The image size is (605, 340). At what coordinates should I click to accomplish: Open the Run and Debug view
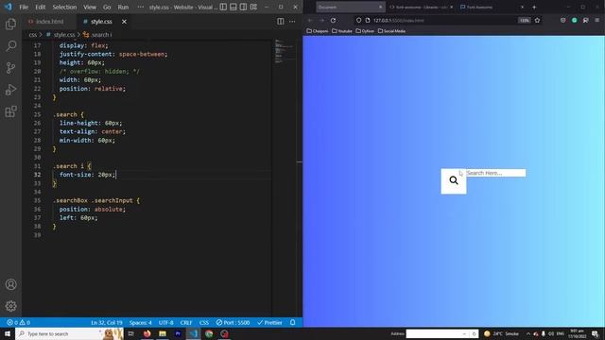coord(10,90)
